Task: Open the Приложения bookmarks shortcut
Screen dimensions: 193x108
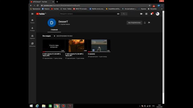Action: click(35, 9)
